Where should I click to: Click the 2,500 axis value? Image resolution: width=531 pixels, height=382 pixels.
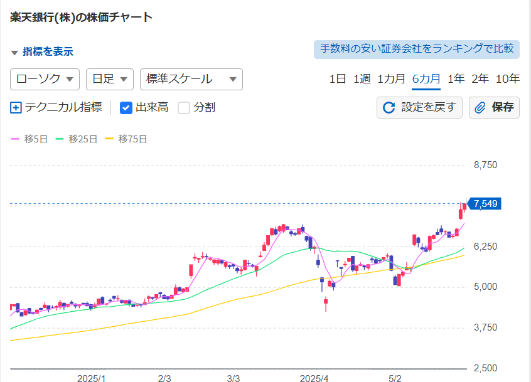485,368
